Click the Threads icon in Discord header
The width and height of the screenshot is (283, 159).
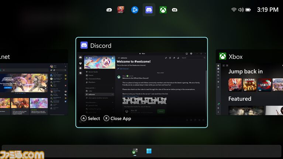click(166, 58)
